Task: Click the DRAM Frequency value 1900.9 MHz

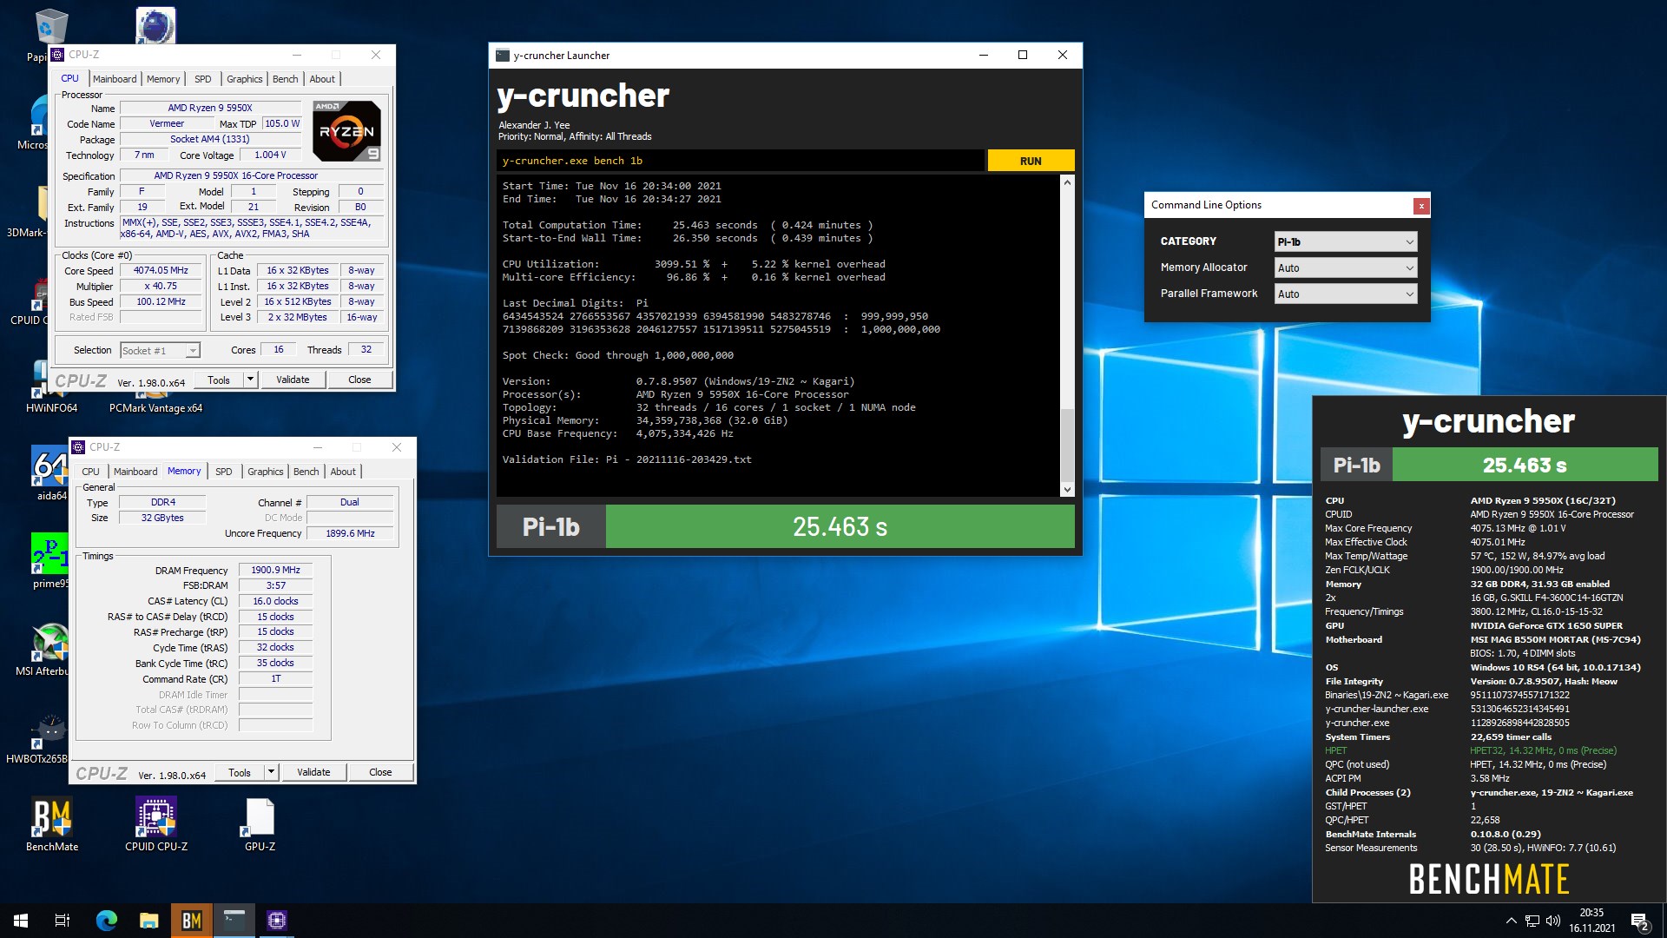Action: click(x=275, y=570)
